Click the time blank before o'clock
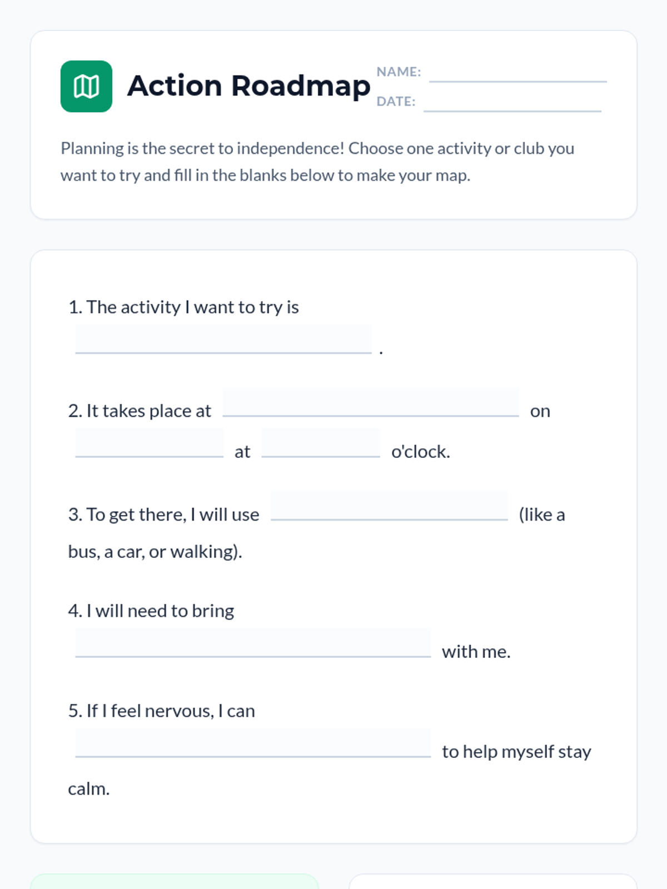The image size is (667, 889). [x=320, y=443]
